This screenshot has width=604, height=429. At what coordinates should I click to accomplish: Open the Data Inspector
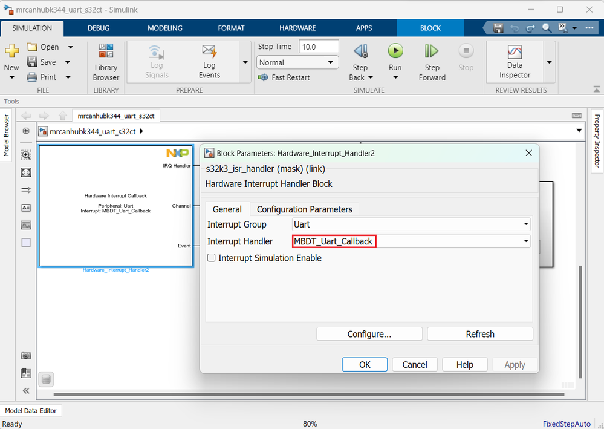pos(515,62)
